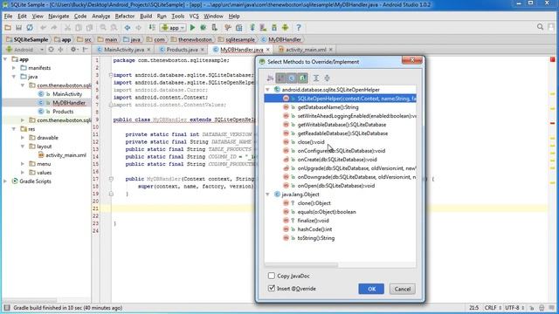Click the Make Project icon

pos(152,27)
